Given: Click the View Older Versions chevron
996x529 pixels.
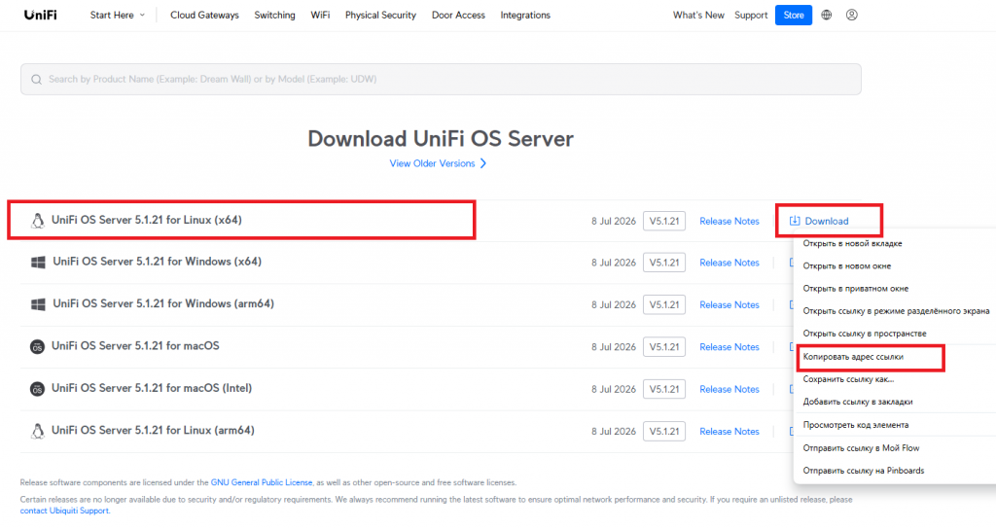Looking at the screenshot, I should tap(483, 163).
